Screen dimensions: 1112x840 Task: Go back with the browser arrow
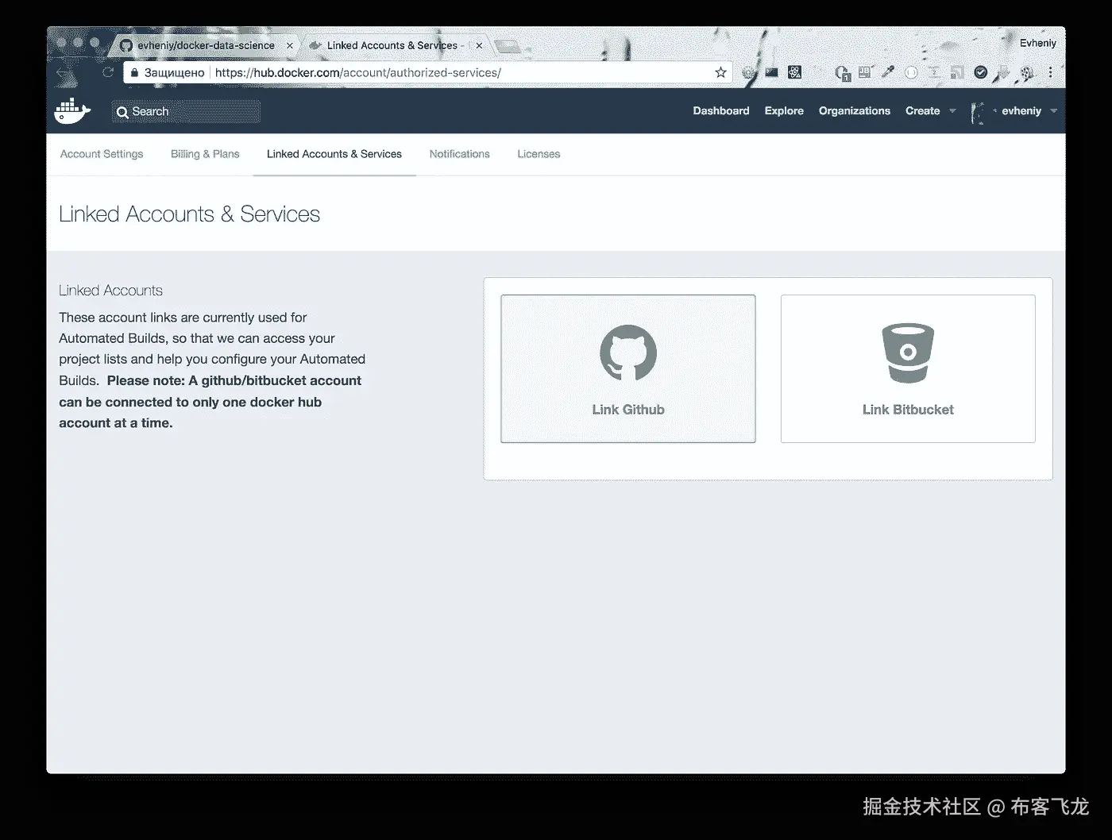[x=65, y=73]
